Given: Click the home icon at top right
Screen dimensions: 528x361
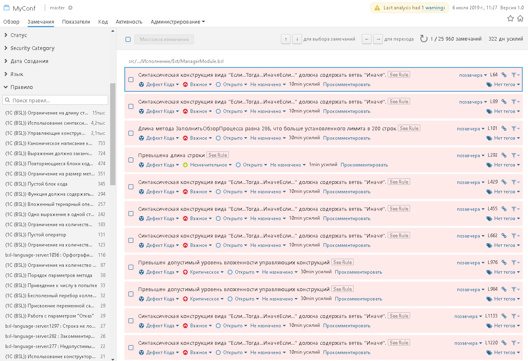Looking at the screenshot, I should 520,18.
